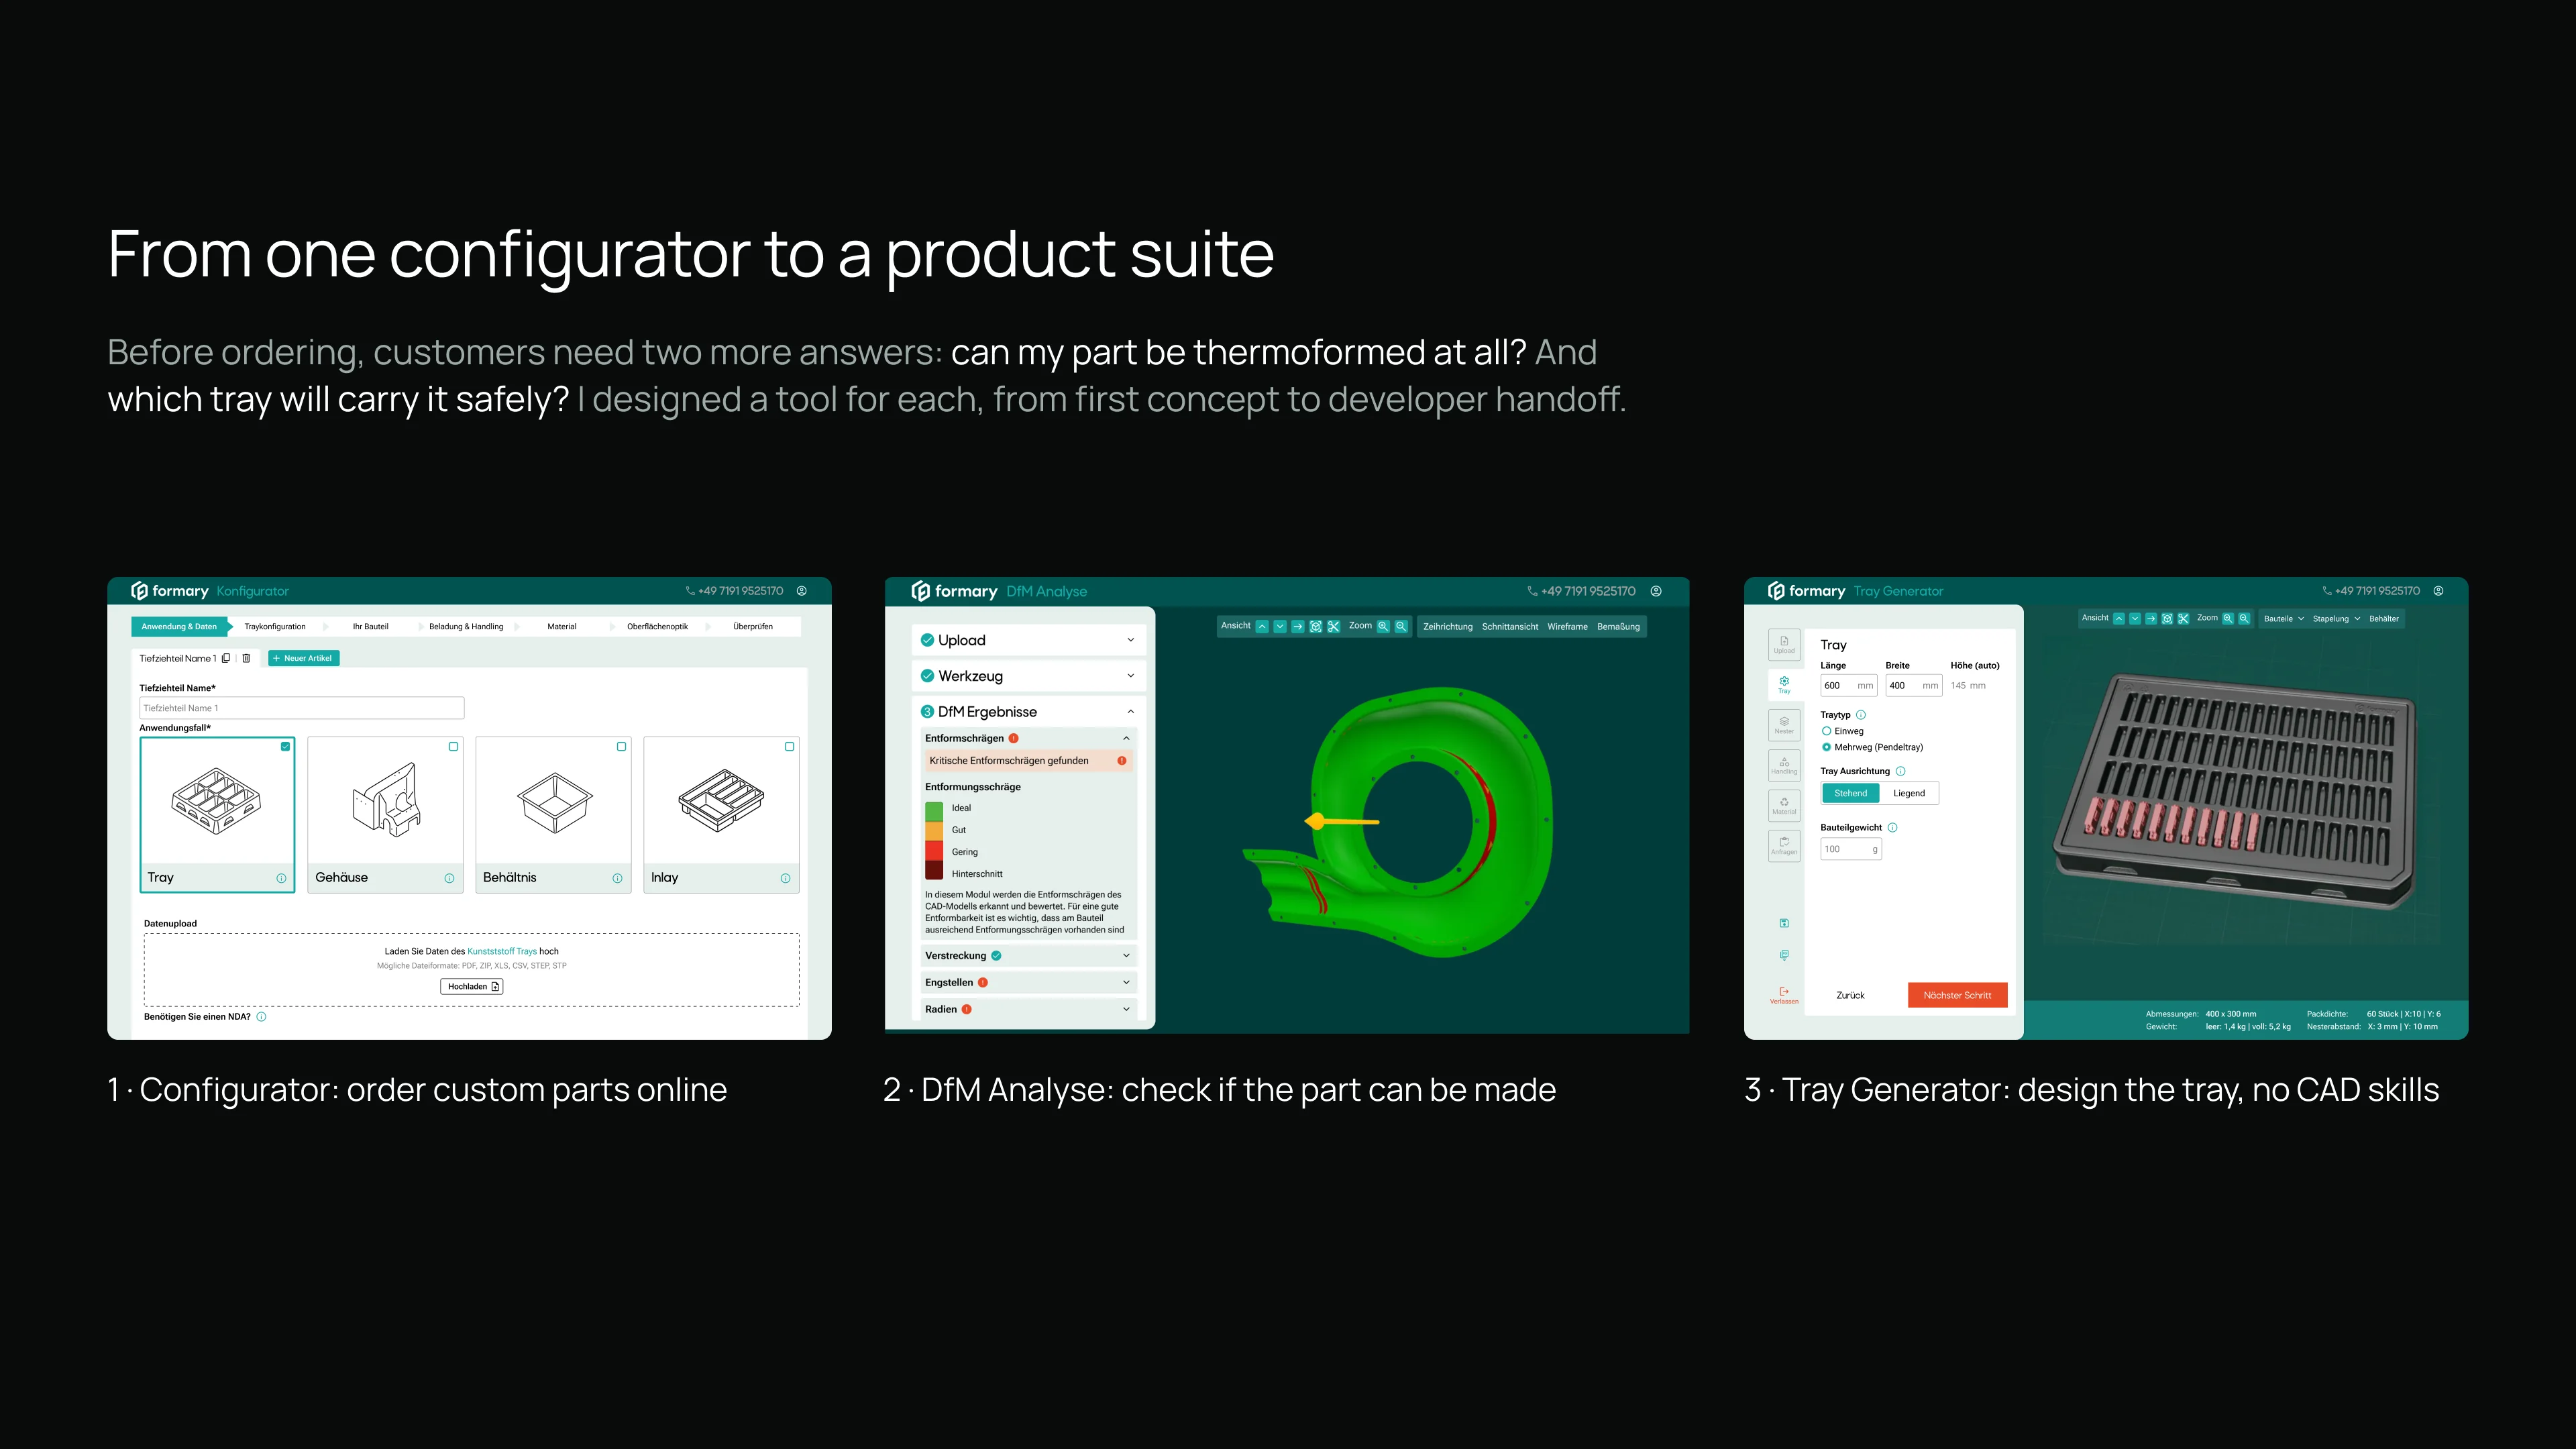The width and height of the screenshot is (2576, 1449).
Task: Check the Gehäuse card checkbox
Action: (454, 747)
